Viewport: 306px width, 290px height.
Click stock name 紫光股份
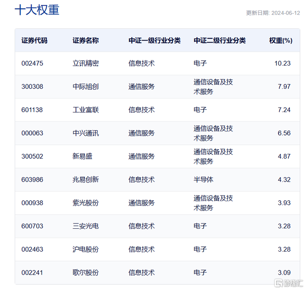pos(86,203)
